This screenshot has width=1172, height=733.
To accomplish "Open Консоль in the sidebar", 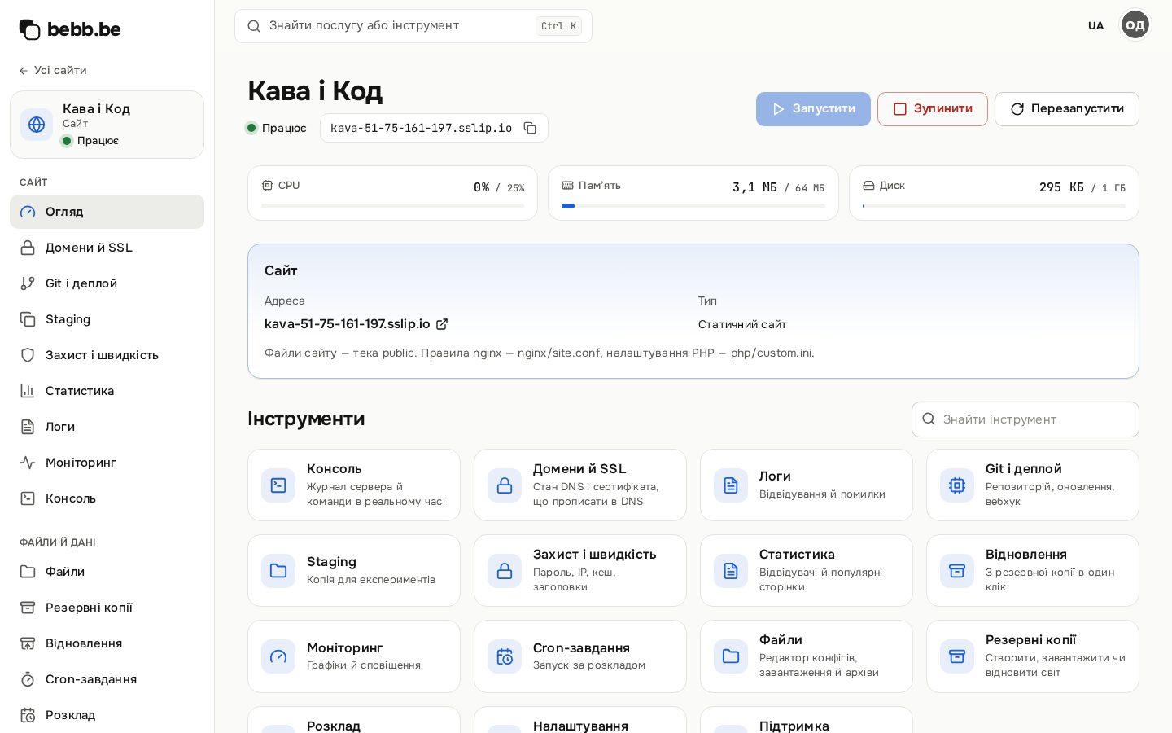I will click(107, 498).
